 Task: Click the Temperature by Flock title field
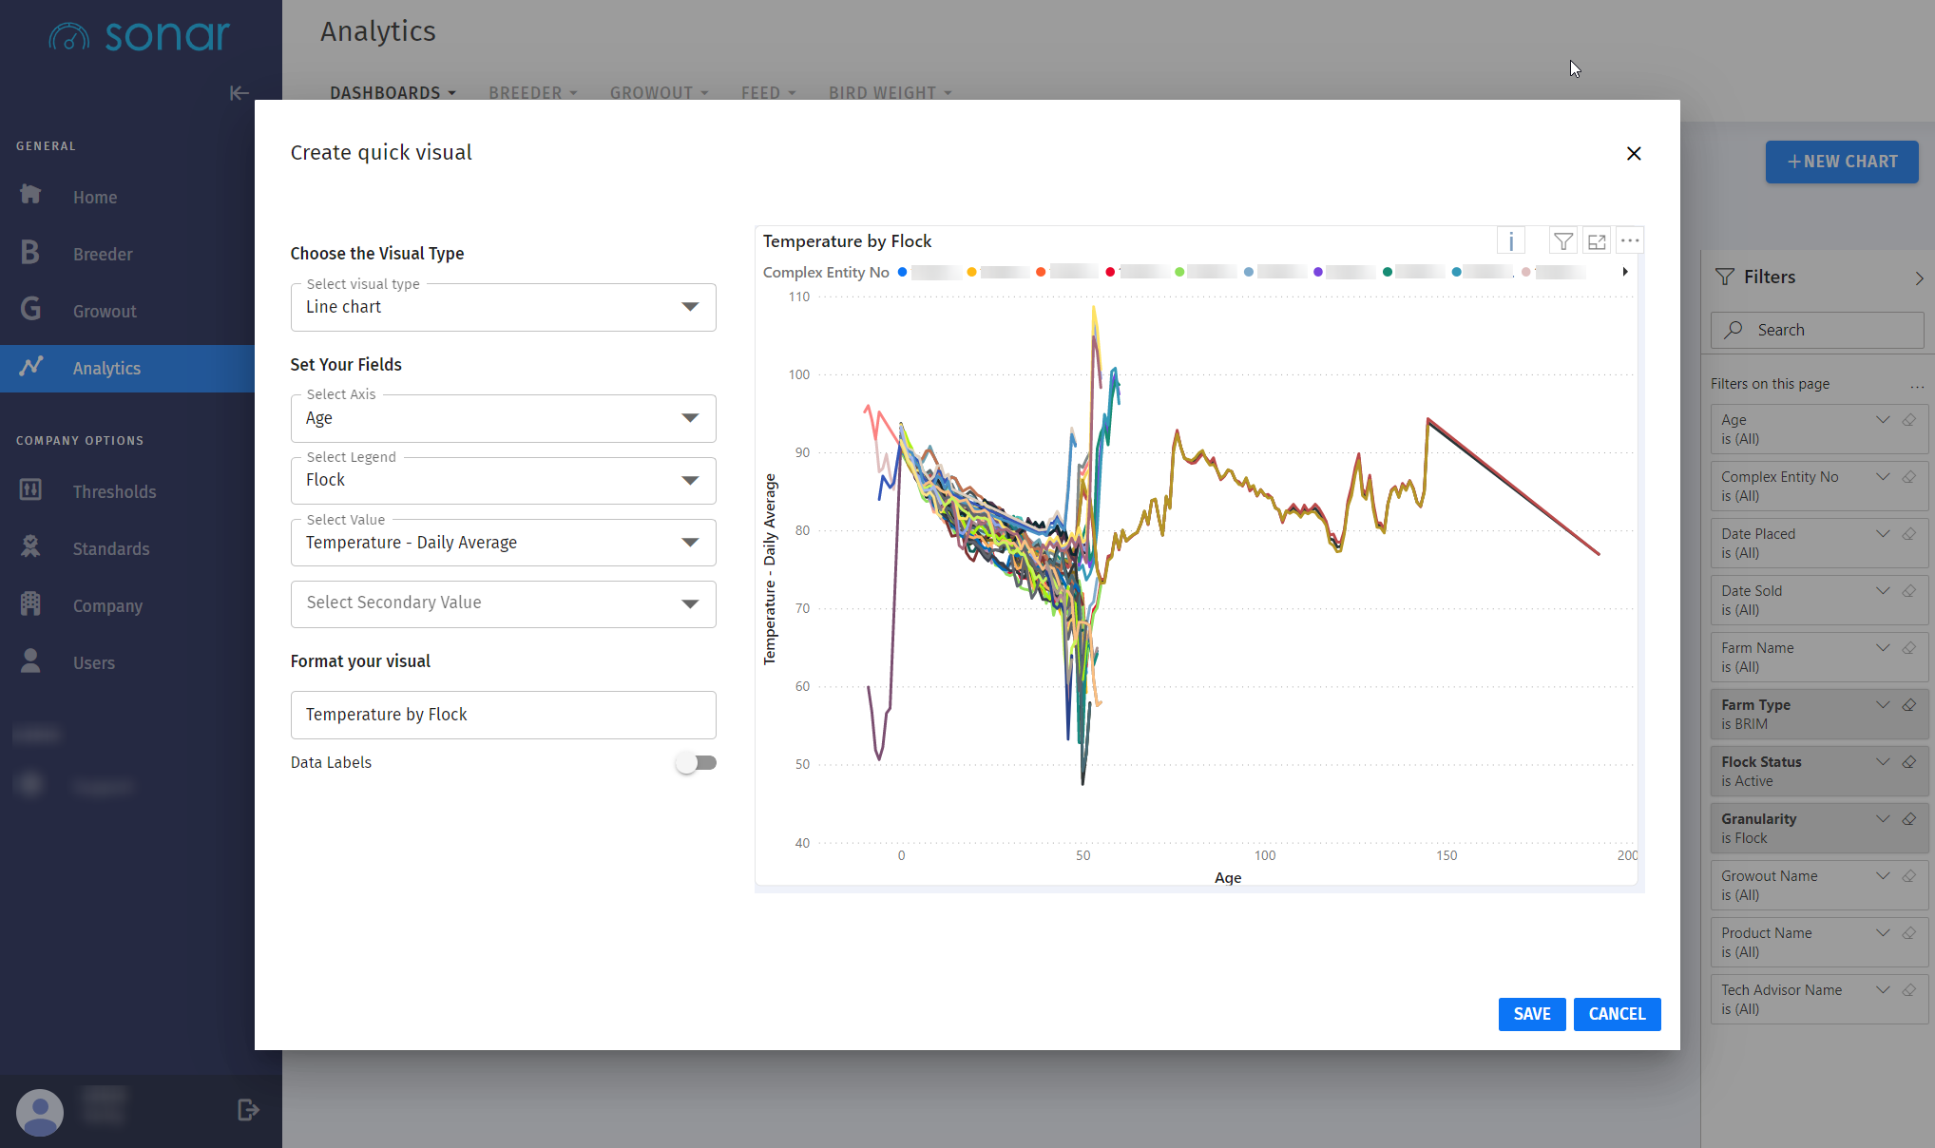(503, 715)
